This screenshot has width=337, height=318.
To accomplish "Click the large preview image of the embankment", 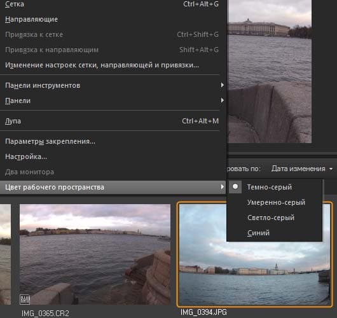I will click(270, 71).
